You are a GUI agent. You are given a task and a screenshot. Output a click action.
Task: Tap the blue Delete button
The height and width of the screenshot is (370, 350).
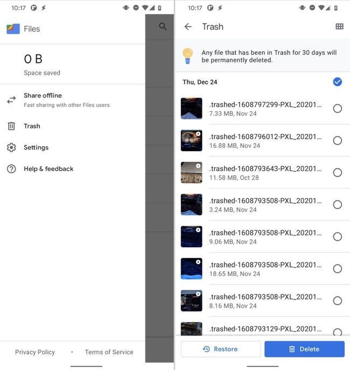[304, 349]
